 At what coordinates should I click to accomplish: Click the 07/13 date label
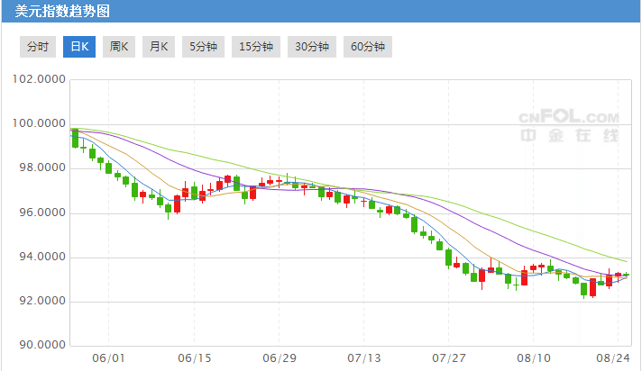364,358
